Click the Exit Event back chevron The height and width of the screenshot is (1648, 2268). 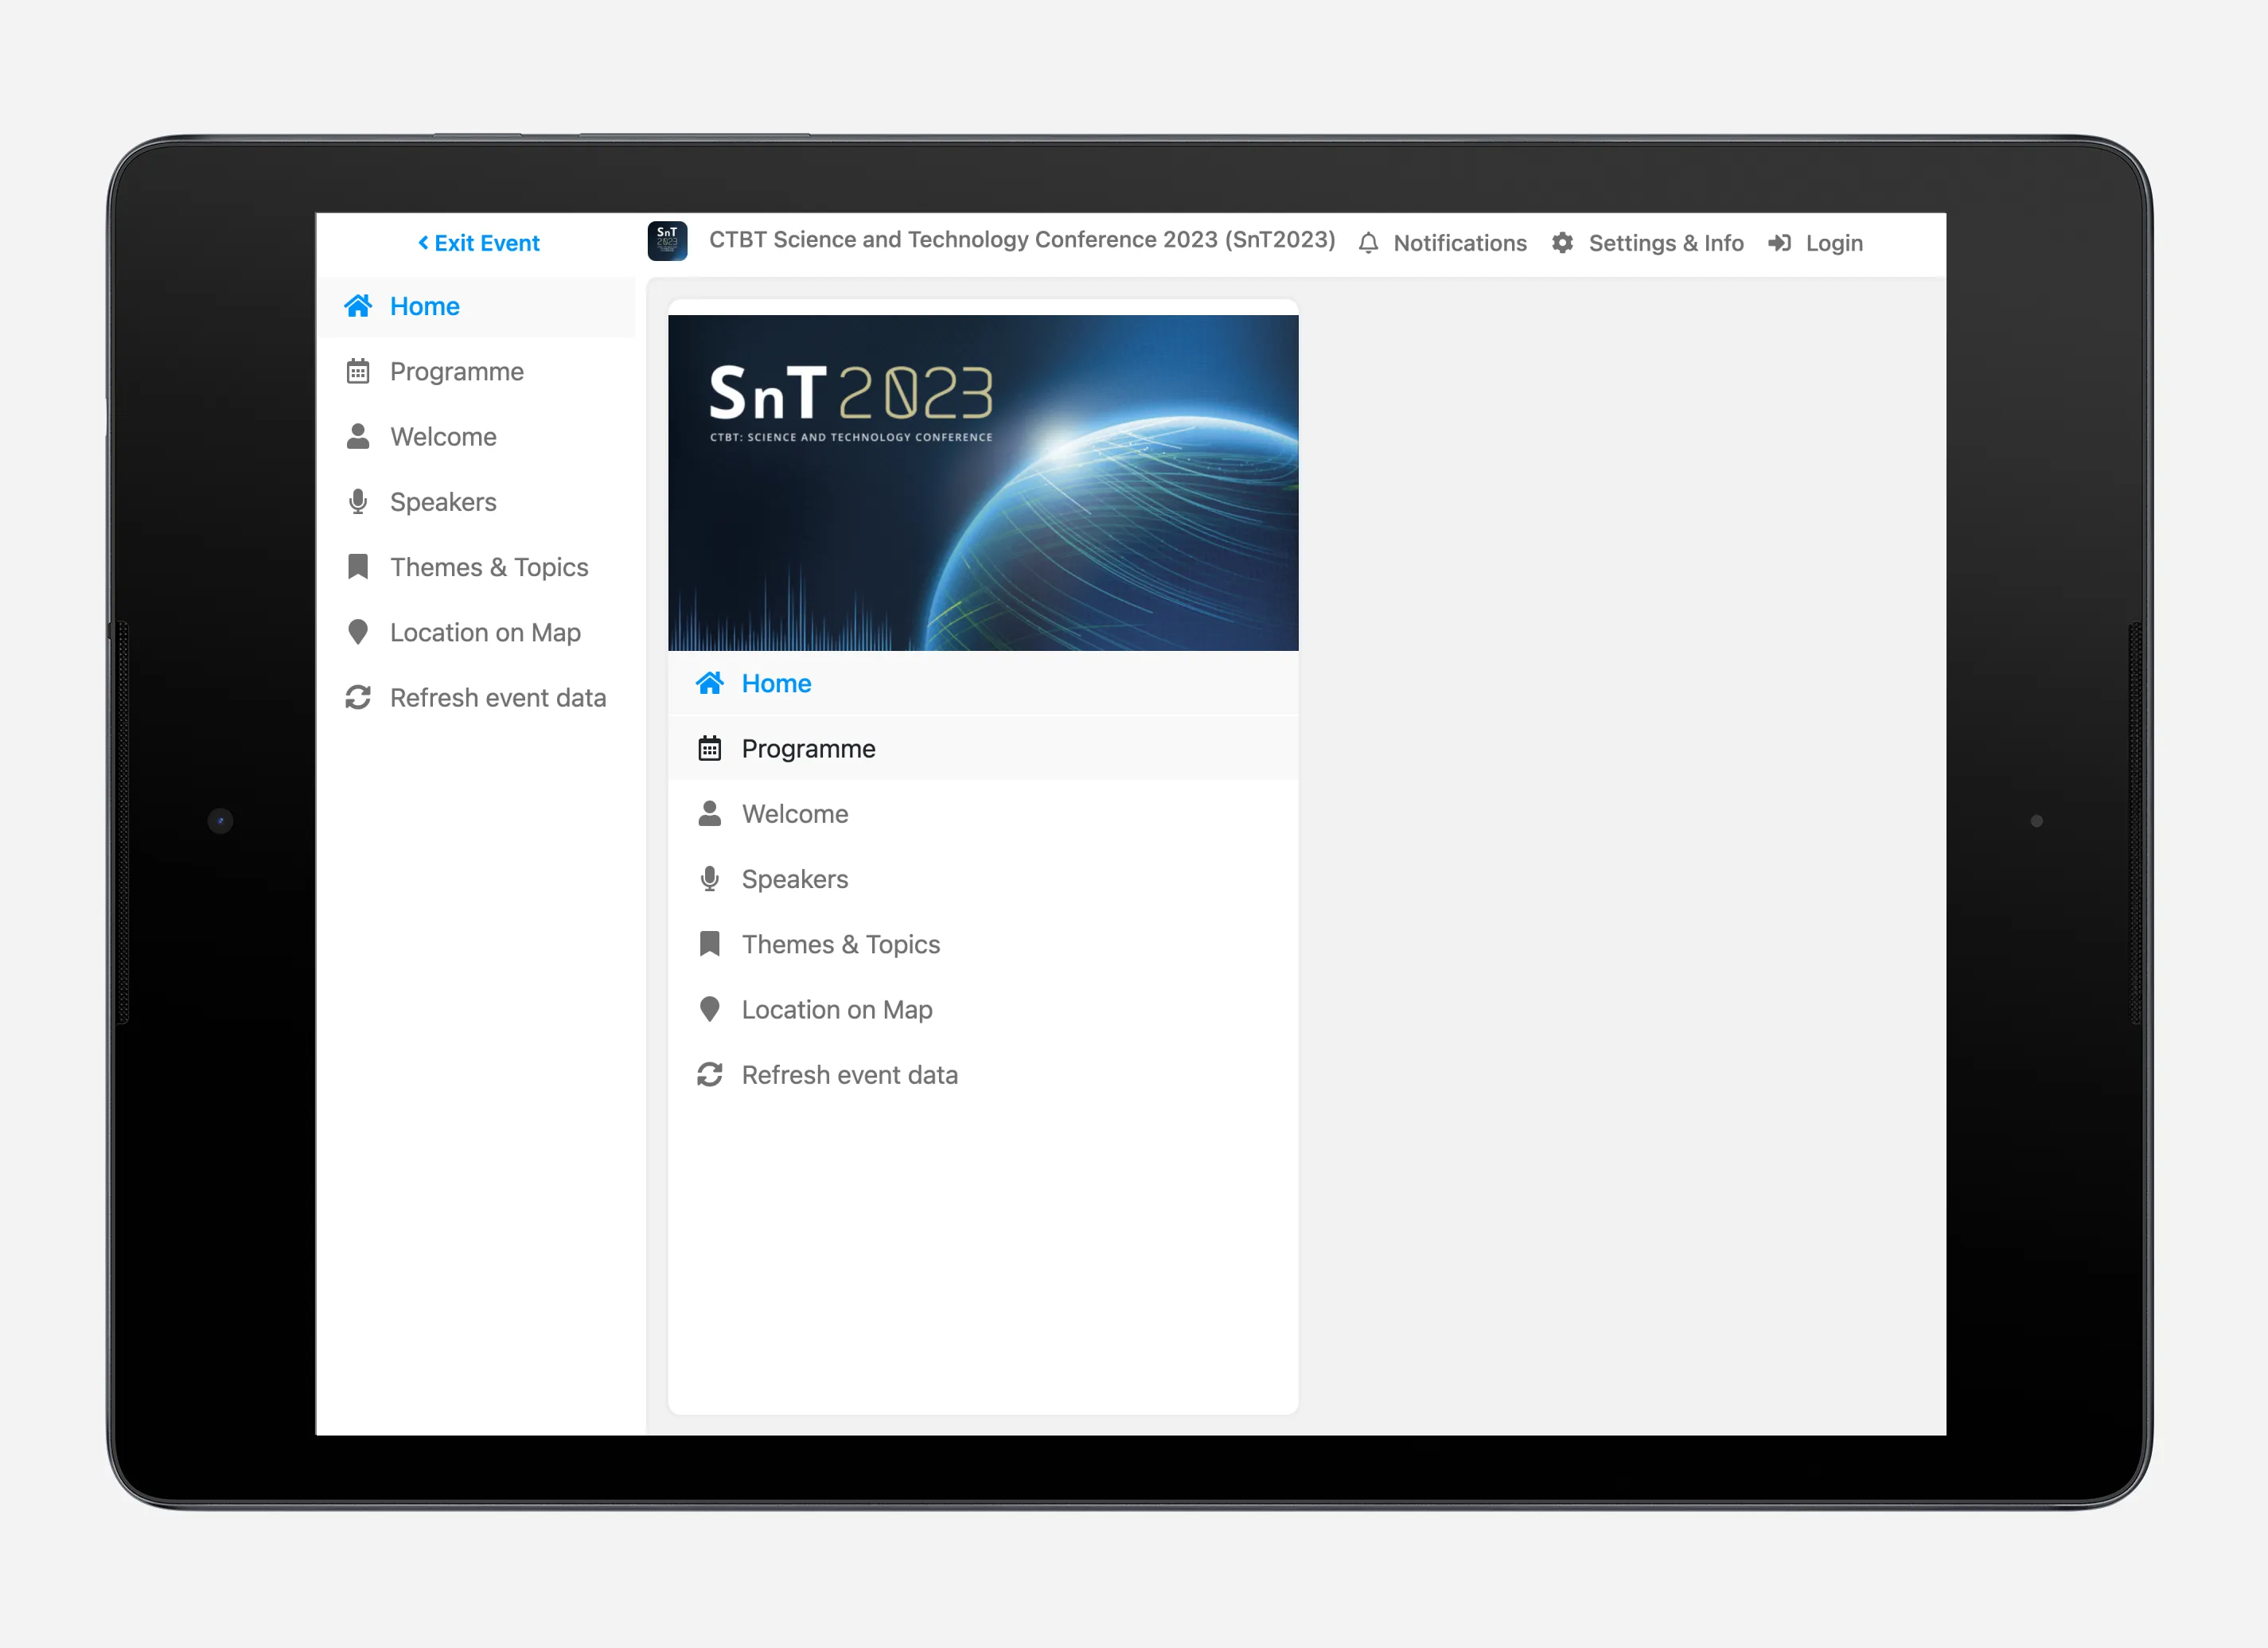[423, 243]
